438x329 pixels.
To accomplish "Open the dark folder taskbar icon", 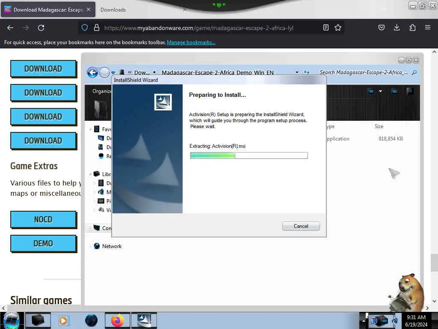I will [x=38, y=320].
